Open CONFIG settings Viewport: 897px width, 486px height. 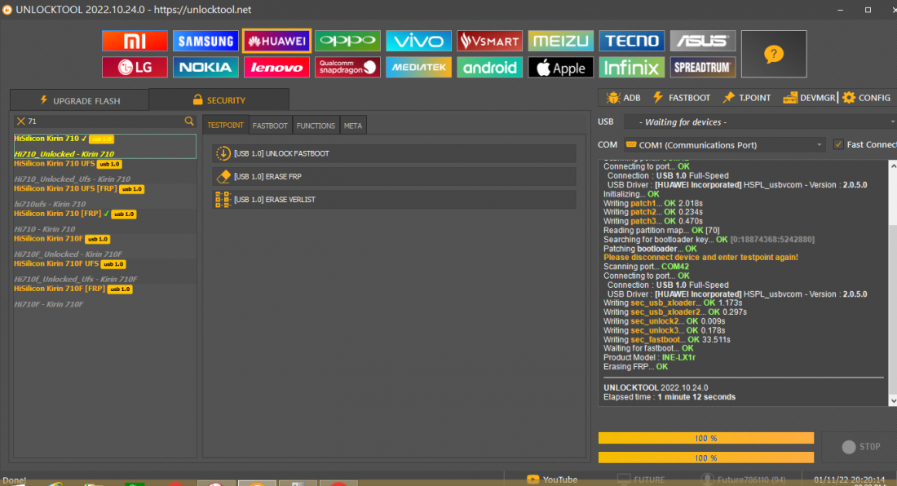[867, 98]
